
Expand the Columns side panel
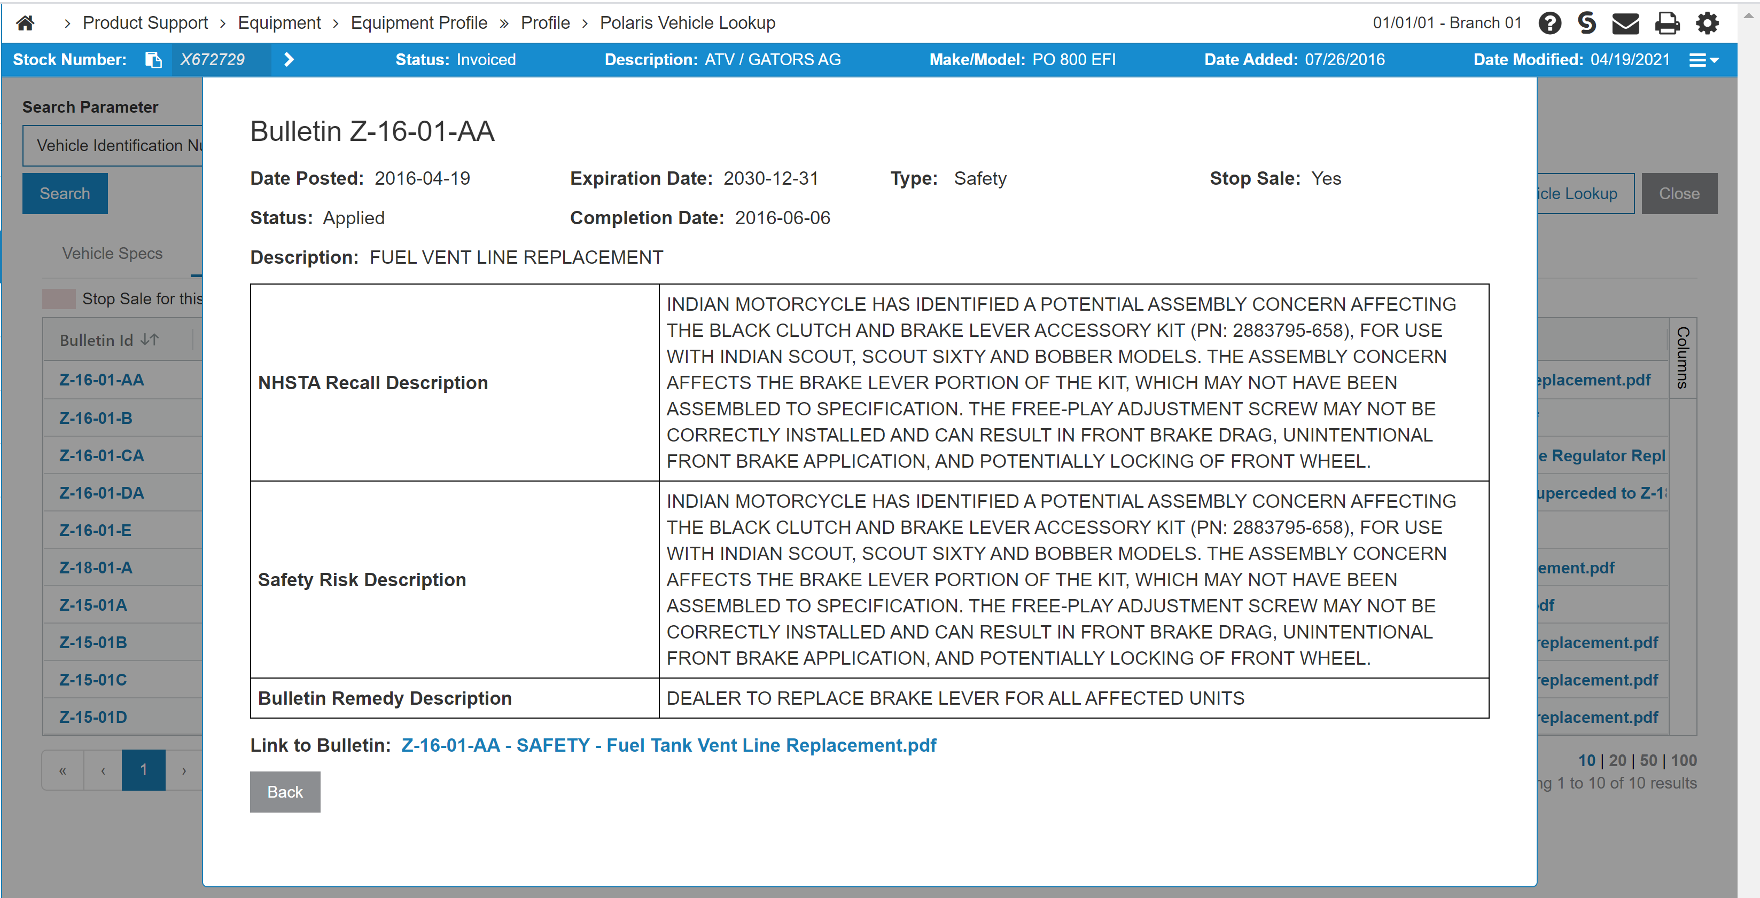click(x=1682, y=357)
